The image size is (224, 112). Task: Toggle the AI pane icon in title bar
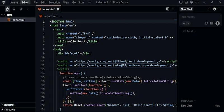pyautogui.click(x=192, y=2)
